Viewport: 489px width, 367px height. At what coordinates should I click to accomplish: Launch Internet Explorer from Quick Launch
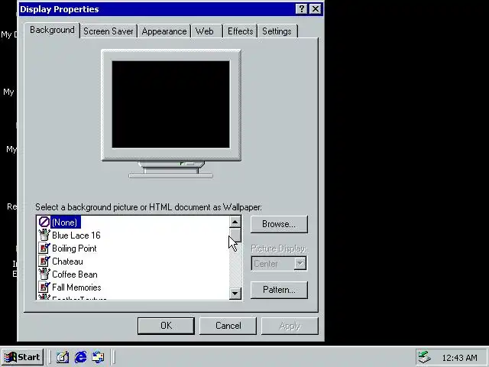click(x=80, y=357)
